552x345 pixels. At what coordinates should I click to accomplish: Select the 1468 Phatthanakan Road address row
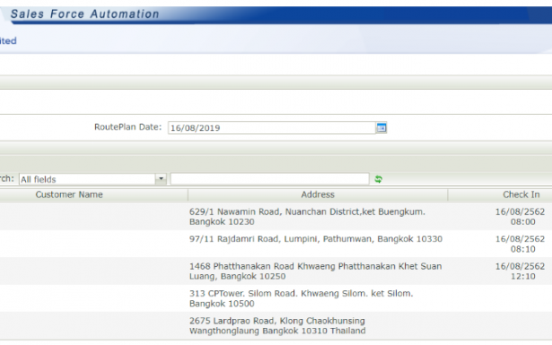pyautogui.click(x=276, y=271)
